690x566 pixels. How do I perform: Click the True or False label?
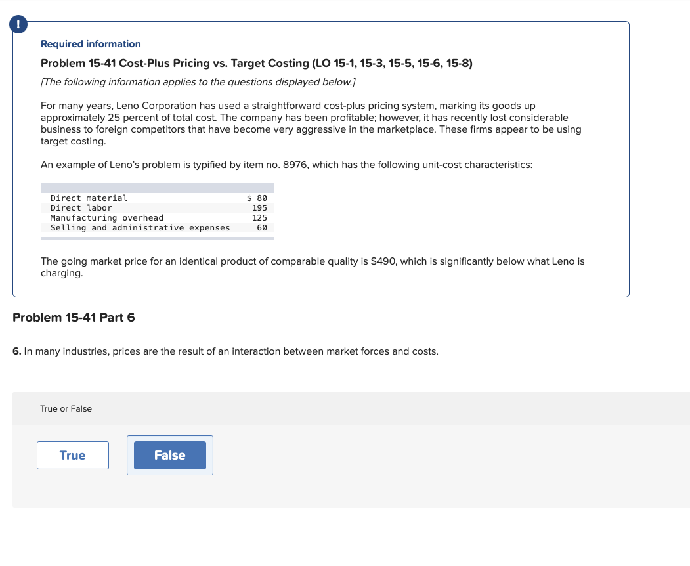(x=66, y=409)
